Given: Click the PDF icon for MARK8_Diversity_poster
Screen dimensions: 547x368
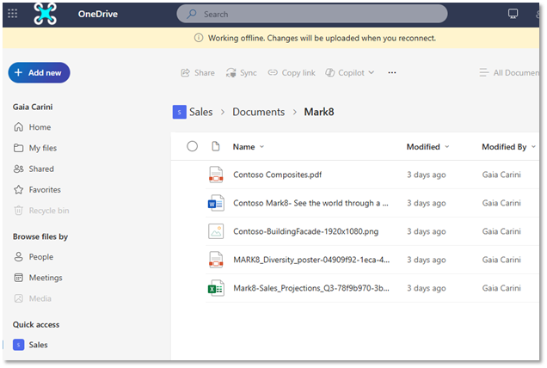Looking at the screenshot, I should tap(216, 260).
